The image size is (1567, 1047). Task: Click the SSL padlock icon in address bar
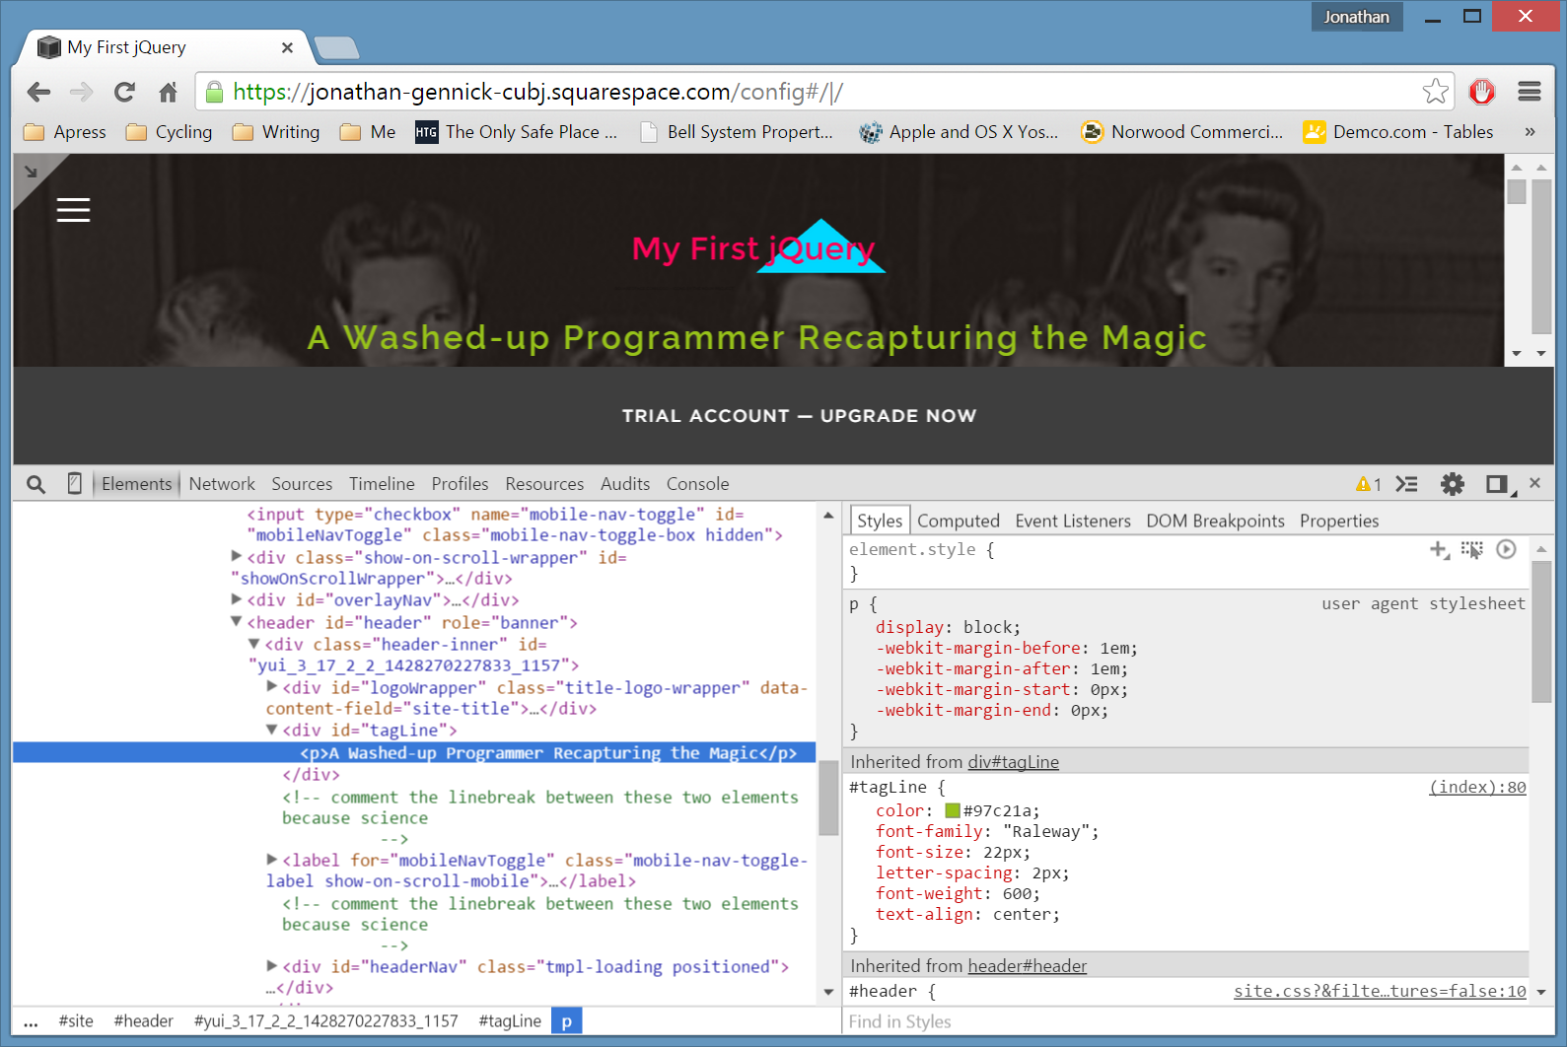(214, 92)
